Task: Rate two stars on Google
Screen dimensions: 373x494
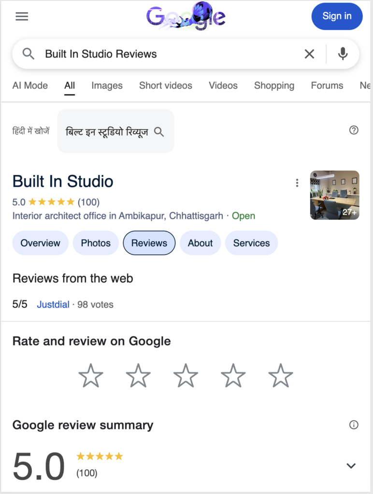Action: [x=138, y=375]
